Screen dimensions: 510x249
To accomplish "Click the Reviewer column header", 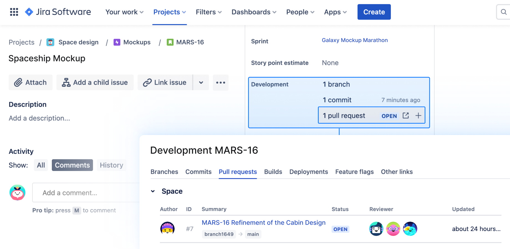I will click(381, 209).
